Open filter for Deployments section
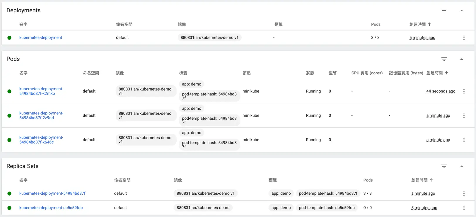Viewport: 476px width, 217px height. (x=444, y=11)
